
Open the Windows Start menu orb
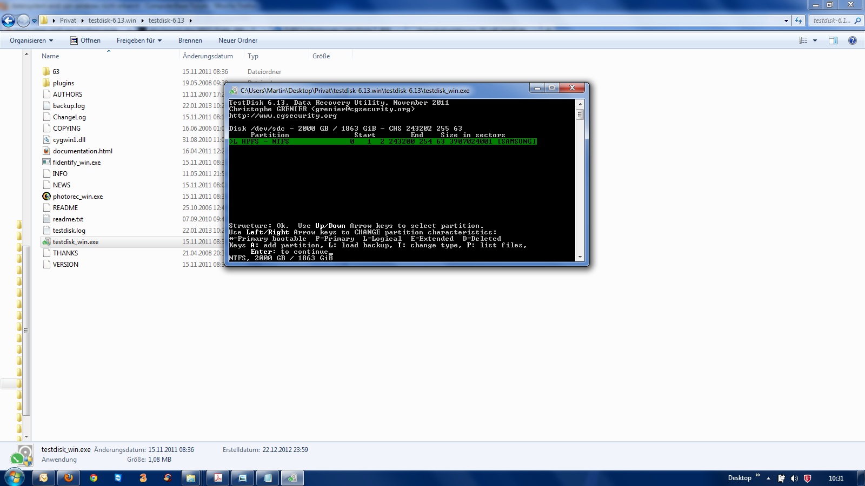pyautogui.click(x=14, y=478)
